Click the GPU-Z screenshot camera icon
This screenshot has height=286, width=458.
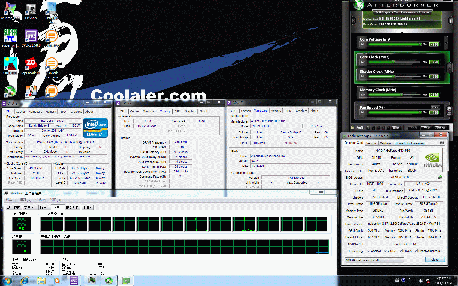click(442, 143)
